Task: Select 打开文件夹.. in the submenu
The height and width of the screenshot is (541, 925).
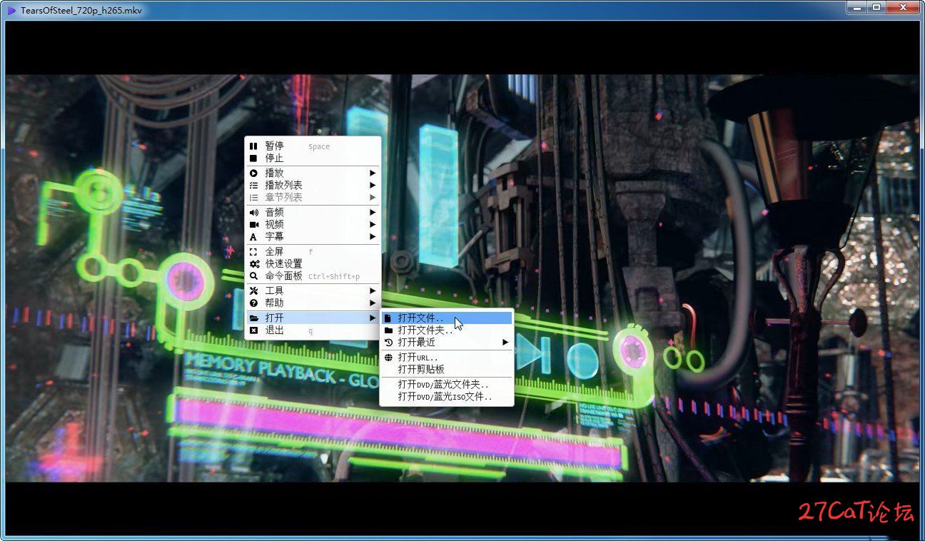Action: coord(447,330)
